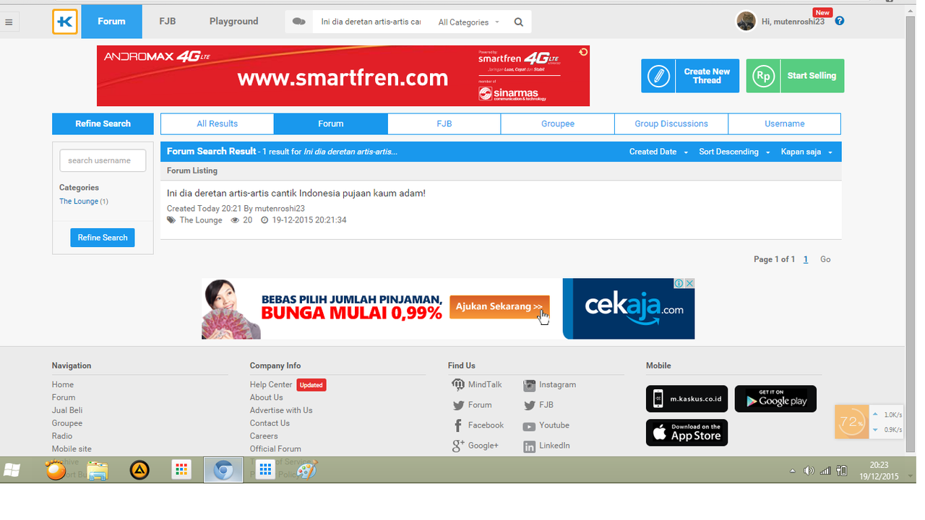This screenshot has width=925, height=520.
Task: Open the file explorer taskbar icon
Action: [97, 471]
